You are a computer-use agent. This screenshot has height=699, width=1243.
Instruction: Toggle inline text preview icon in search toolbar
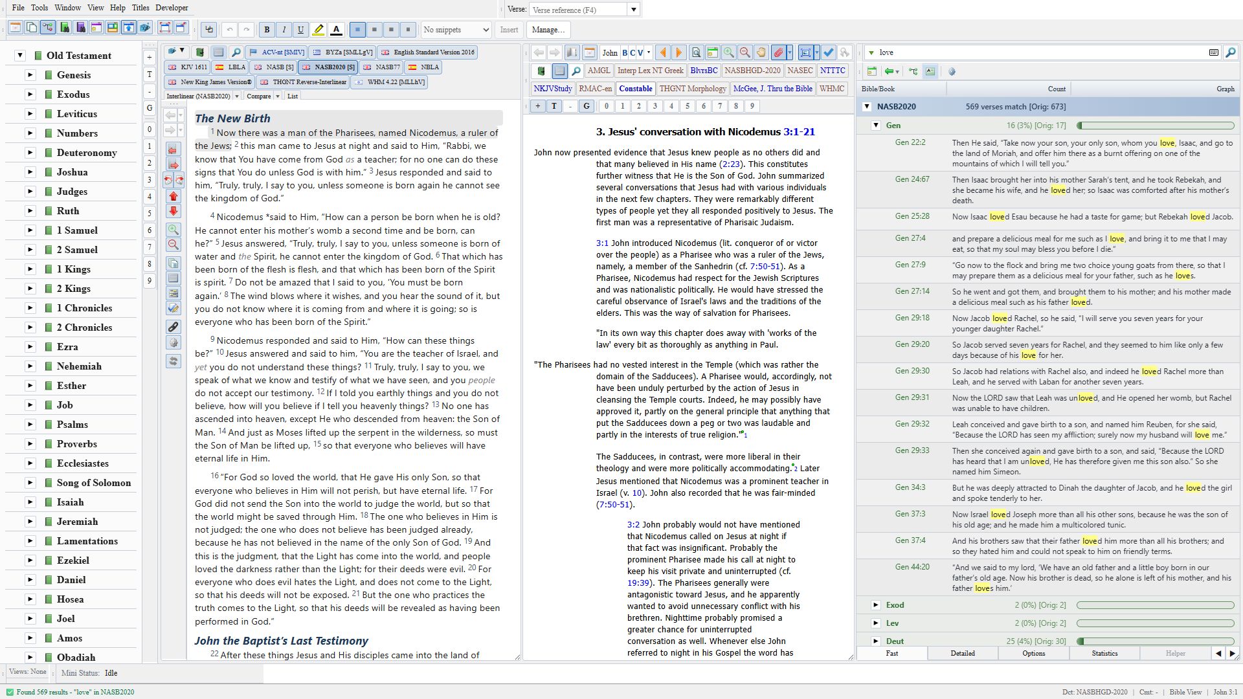[930, 71]
